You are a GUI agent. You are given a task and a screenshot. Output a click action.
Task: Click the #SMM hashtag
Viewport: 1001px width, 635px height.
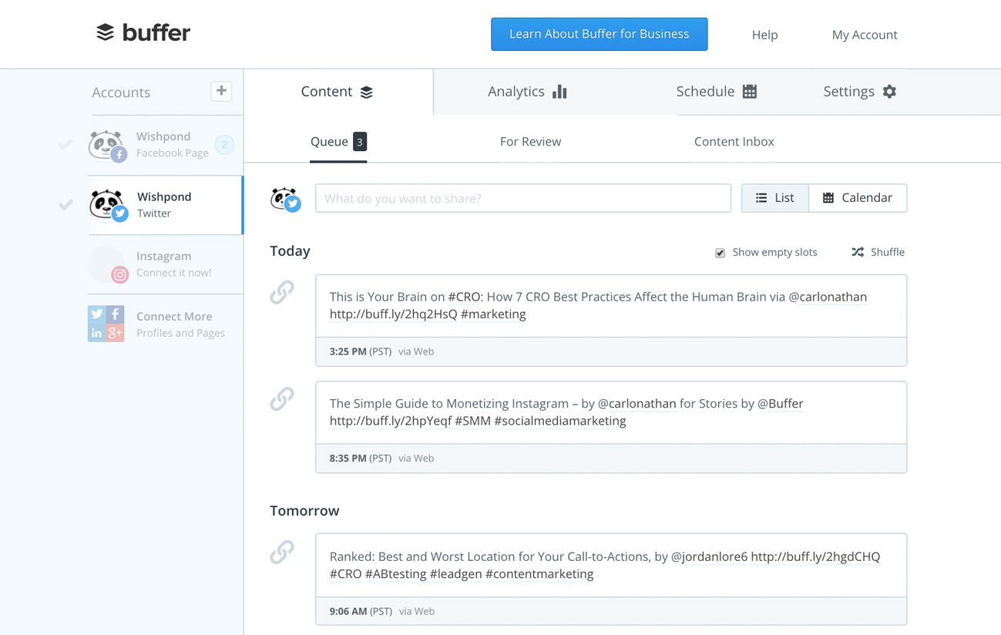pos(473,422)
